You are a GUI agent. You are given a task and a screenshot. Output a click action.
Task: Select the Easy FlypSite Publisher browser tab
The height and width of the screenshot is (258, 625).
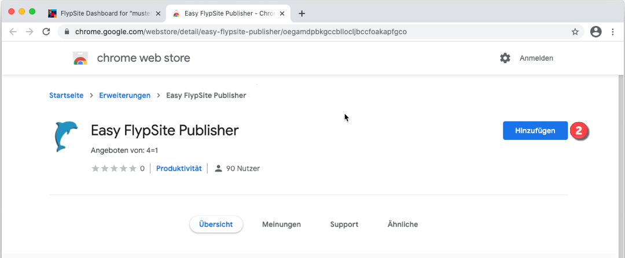tap(229, 13)
